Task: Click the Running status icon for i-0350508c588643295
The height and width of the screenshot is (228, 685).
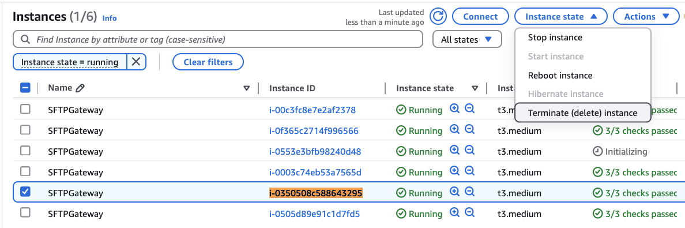Action: coord(401,193)
